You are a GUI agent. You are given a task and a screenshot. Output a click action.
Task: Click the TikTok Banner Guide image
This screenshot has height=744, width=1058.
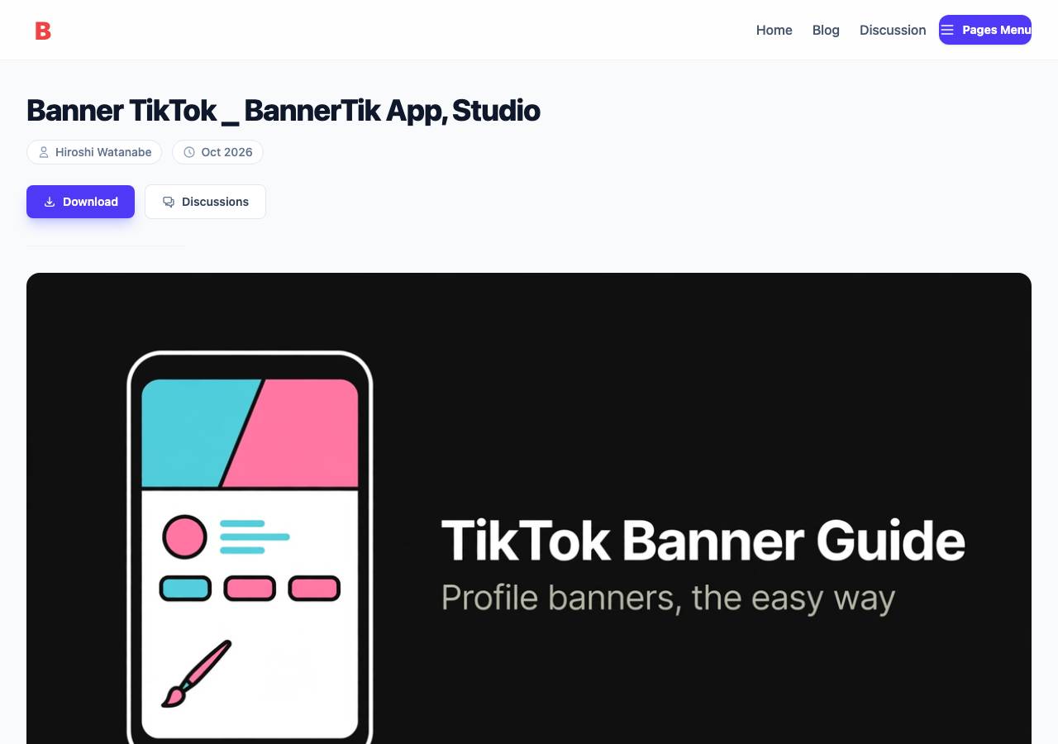point(529,508)
